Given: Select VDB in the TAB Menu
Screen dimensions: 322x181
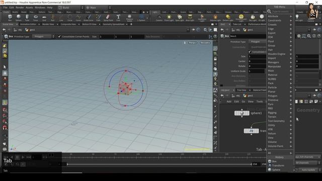Looking at the screenshot, I should [x=280, y=129].
